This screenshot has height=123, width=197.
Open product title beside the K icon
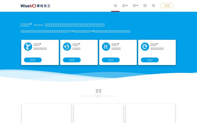115,45
